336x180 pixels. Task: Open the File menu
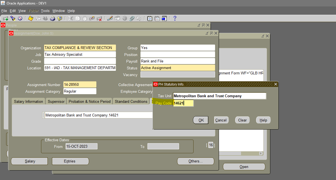[4, 11]
